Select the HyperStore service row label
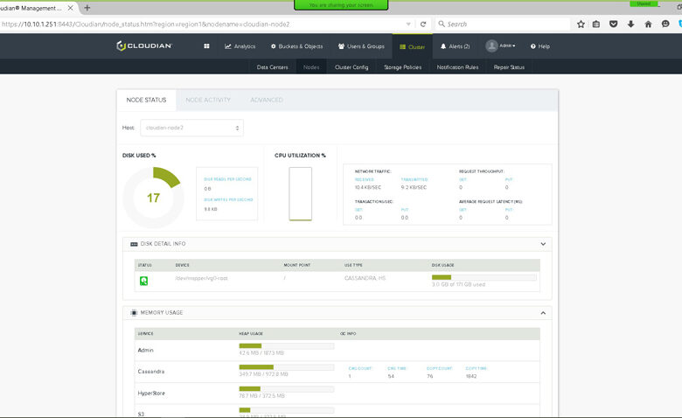682x418 pixels. (x=151, y=394)
